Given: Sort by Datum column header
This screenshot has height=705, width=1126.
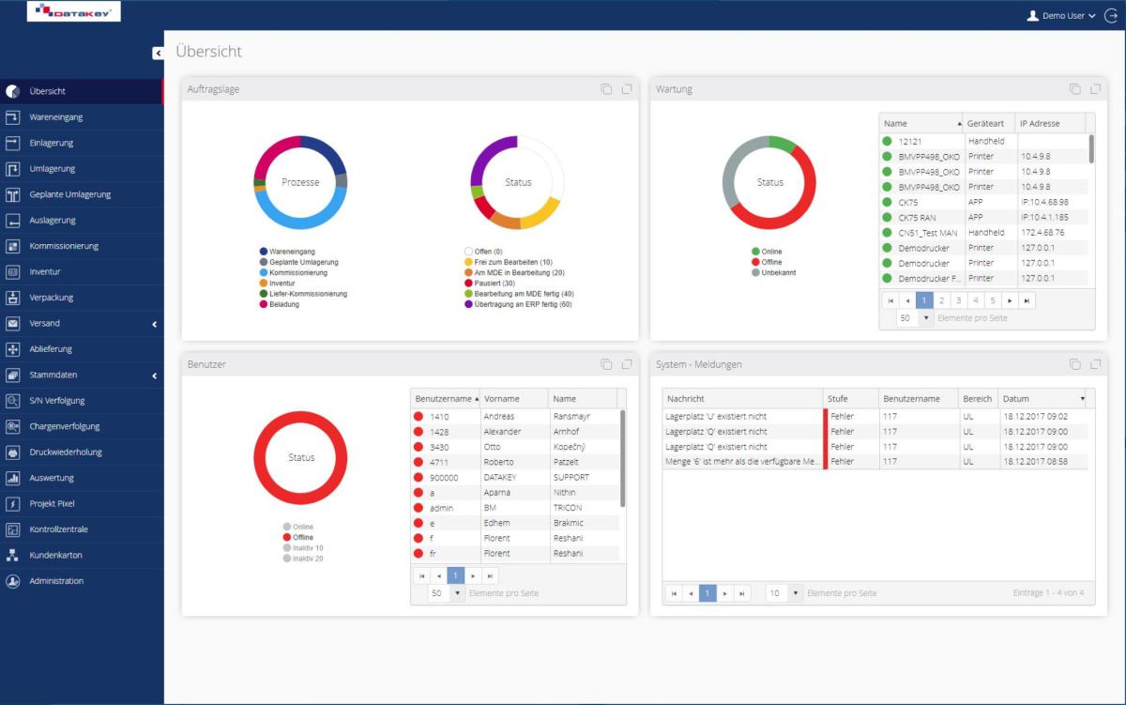Looking at the screenshot, I should pyautogui.click(x=1043, y=399).
